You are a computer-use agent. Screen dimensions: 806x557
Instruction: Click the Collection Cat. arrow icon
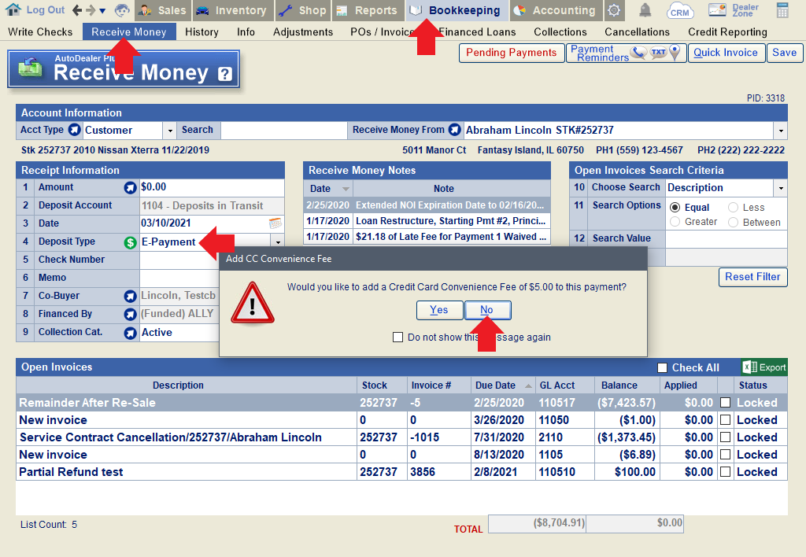tap(130, 333)
